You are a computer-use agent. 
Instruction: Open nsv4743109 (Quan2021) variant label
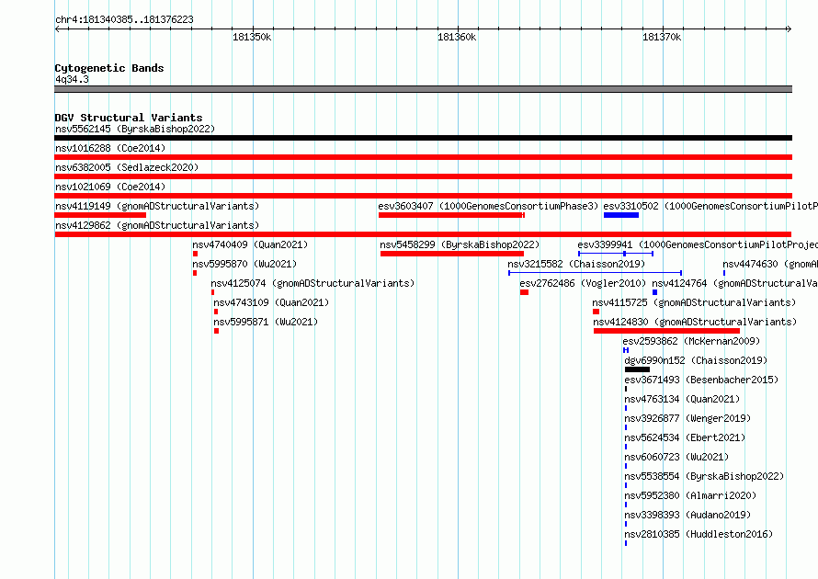[x=271, y=302]
